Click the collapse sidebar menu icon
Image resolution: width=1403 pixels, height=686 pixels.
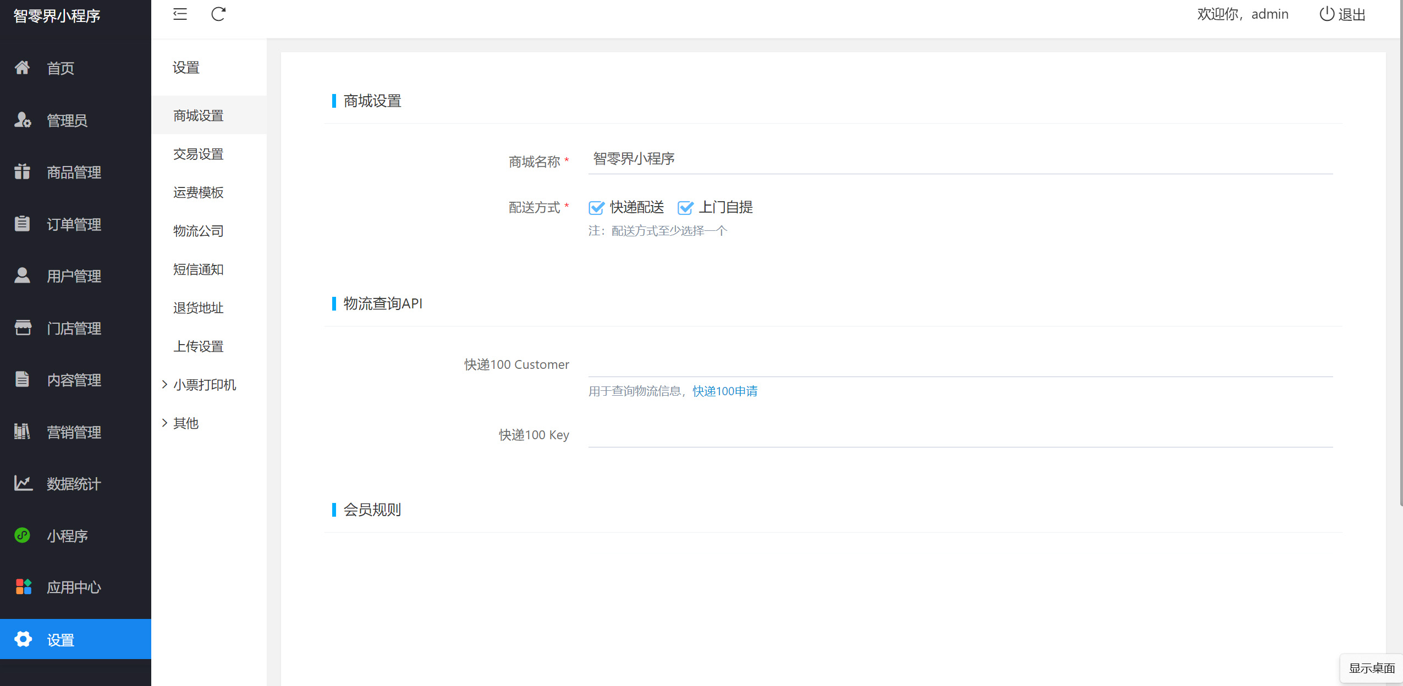(x=180, y=14)
